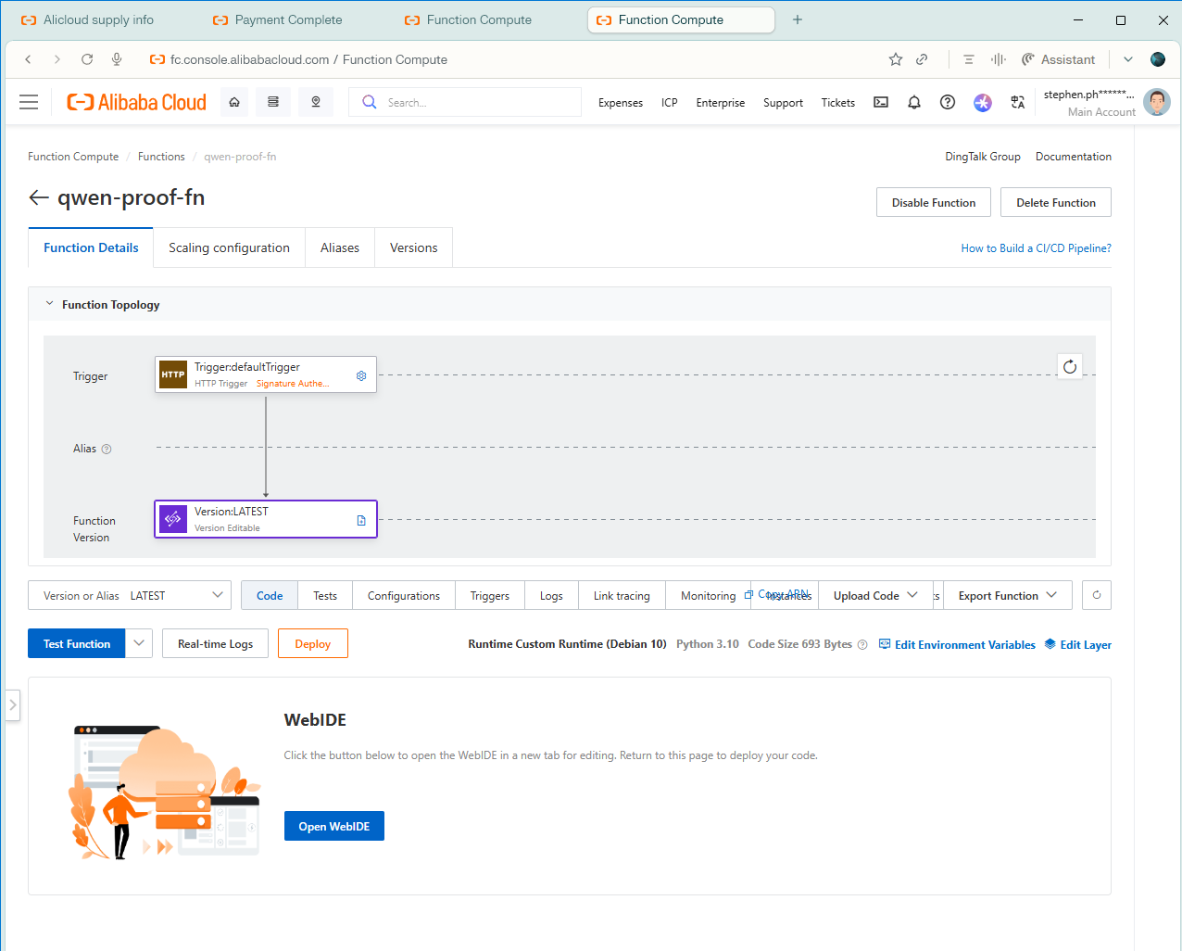Screen dimensions: 1182x951
Task: Collapse the Function Topology section
Action: [x=50, y=304]
